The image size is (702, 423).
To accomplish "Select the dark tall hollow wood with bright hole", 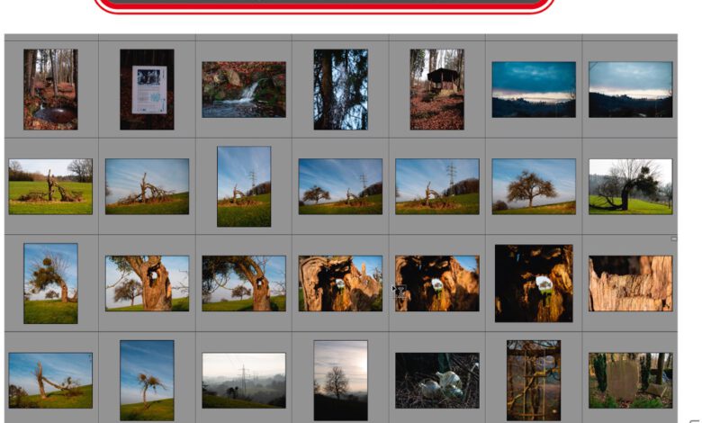I will [534, 283].
